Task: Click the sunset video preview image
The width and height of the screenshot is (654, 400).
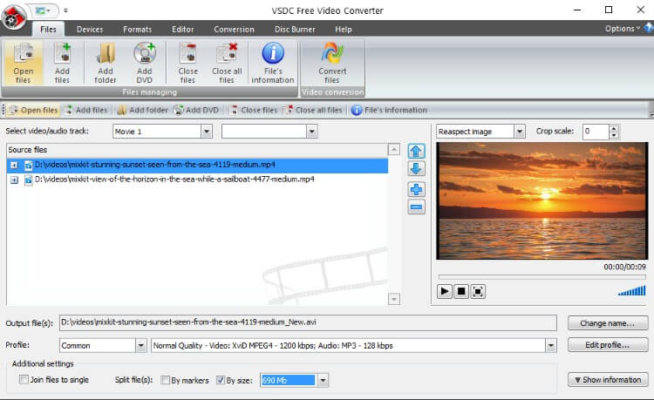Action: 542,200
